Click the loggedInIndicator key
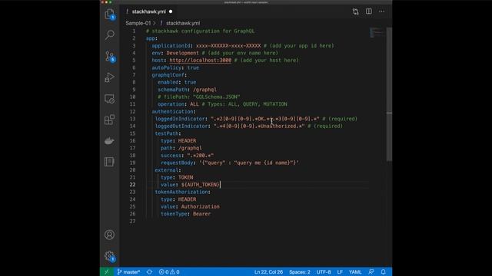 [180, 119]
